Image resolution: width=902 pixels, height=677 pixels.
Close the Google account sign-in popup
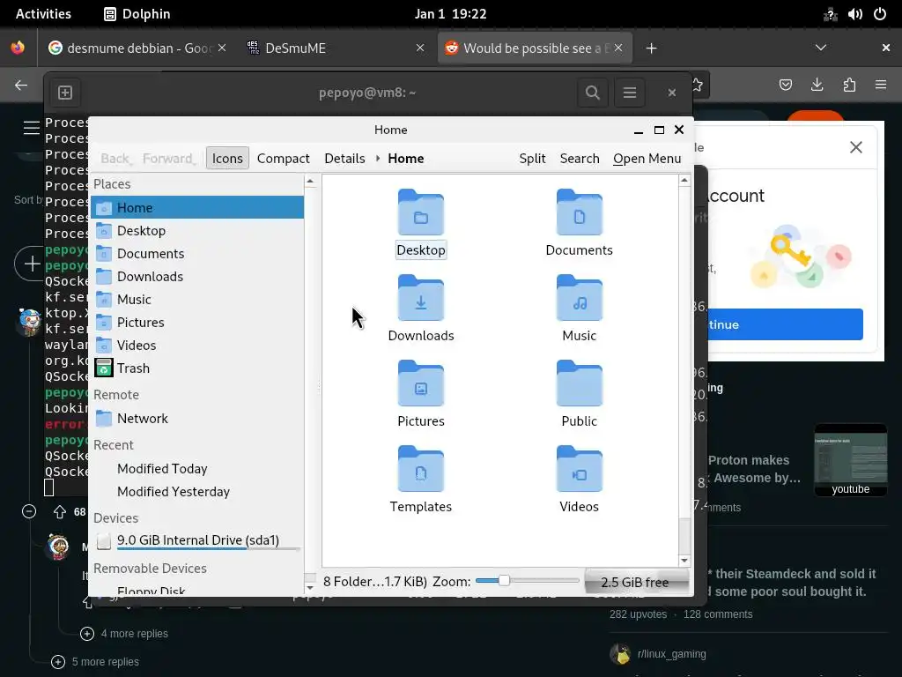point(856,147)
